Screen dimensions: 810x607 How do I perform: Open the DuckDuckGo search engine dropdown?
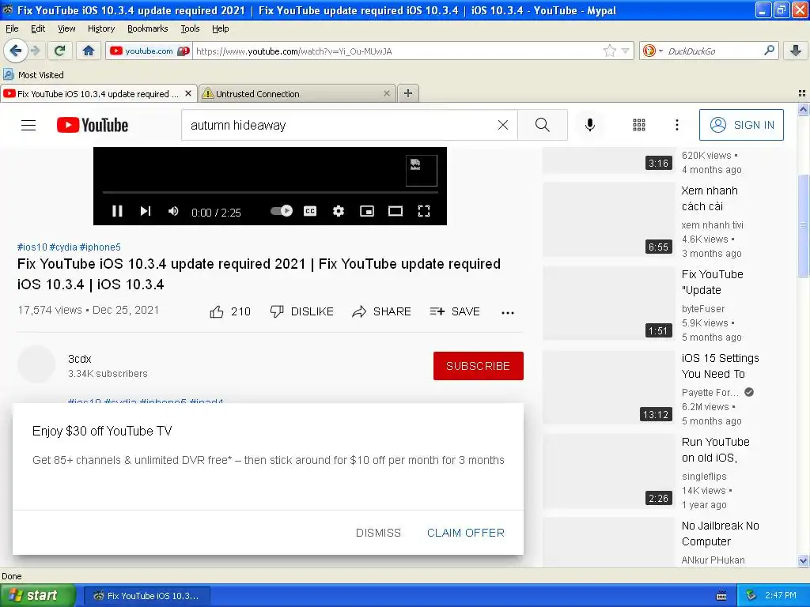click(652, 51)
